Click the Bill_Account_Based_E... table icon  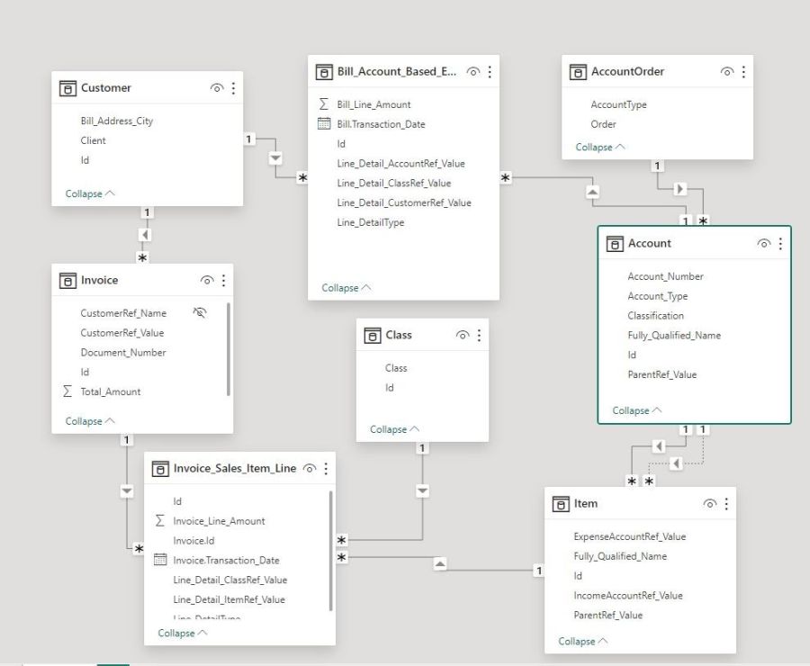(324, 72)
